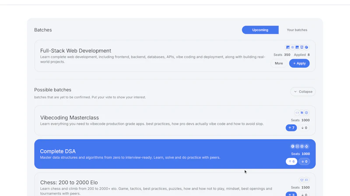
Task: Click the third tech icon on Complete DSA
Action: click(302, 146)
